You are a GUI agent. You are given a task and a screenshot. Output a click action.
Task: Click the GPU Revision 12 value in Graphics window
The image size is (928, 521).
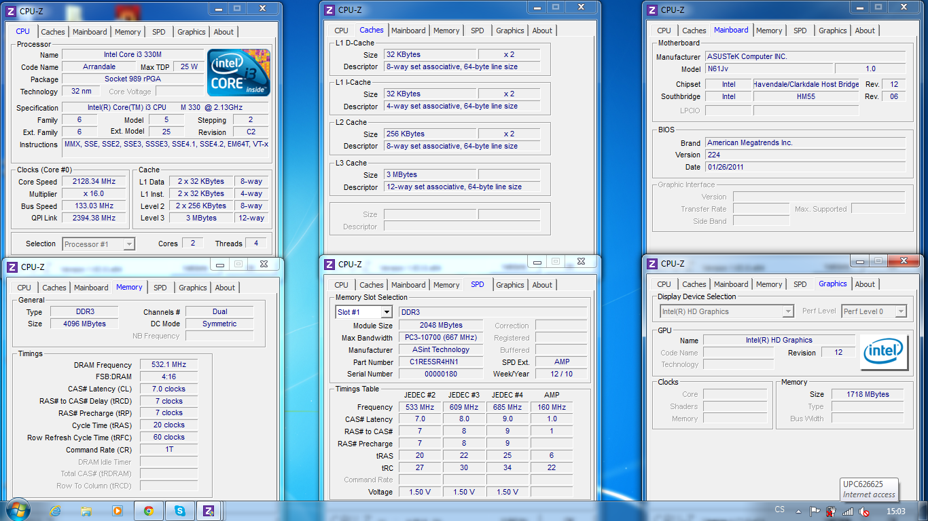pos(838,353)
